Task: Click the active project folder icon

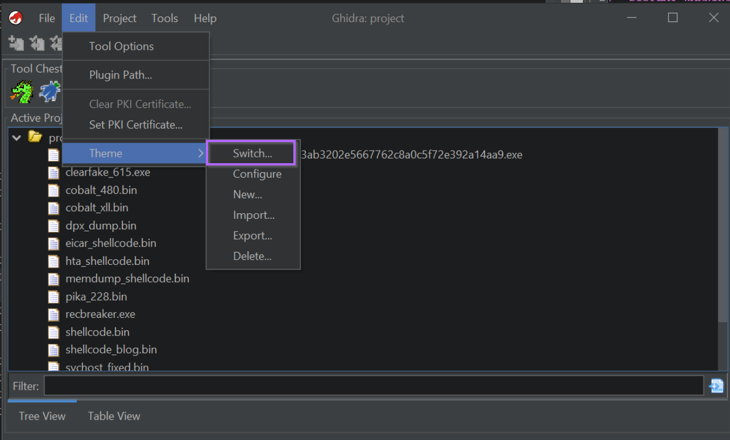Action: point(35,137)
